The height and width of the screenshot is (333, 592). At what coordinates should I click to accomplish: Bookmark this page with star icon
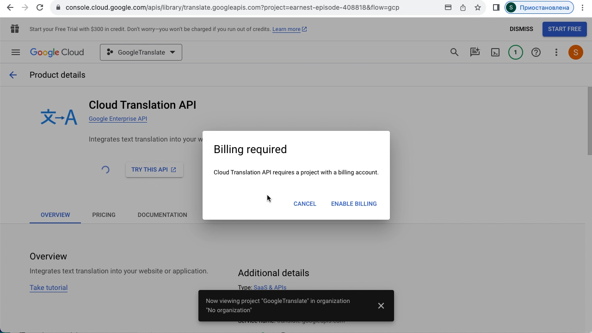[x=478, y=7]
